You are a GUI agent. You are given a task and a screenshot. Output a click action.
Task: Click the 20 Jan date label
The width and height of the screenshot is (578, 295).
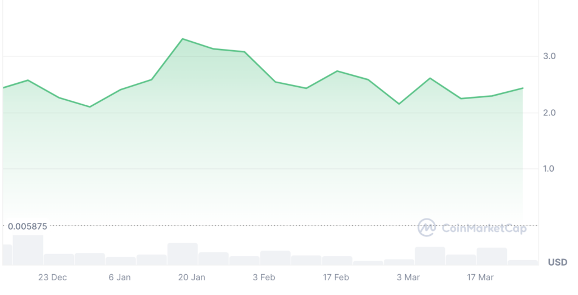pos(191,277)
